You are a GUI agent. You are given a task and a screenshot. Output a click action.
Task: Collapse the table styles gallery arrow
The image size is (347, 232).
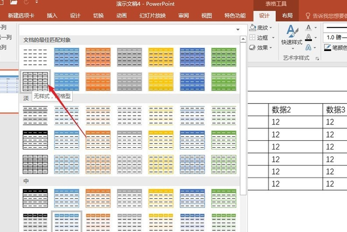[238, 29]
